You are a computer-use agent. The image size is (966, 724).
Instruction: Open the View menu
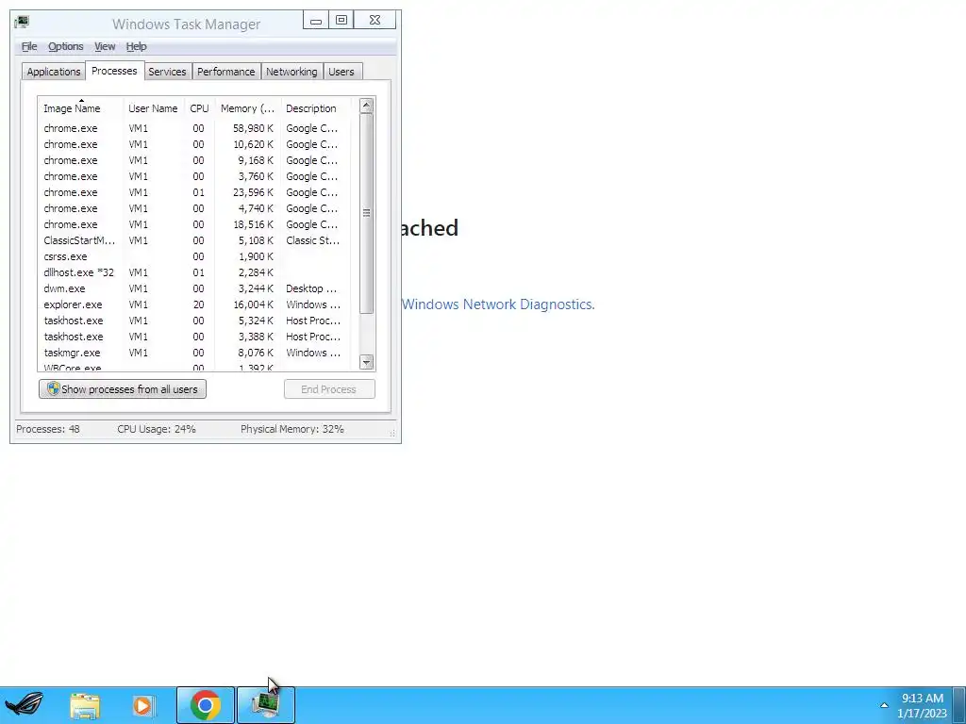105,47
